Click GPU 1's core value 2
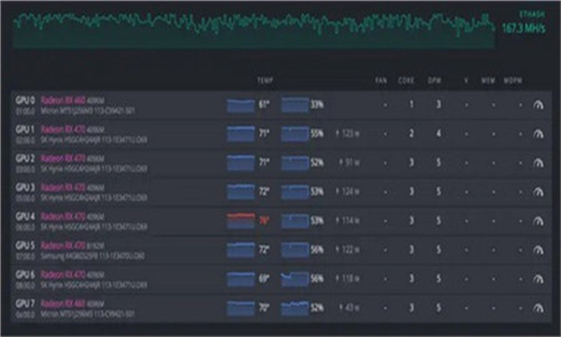 411,134
